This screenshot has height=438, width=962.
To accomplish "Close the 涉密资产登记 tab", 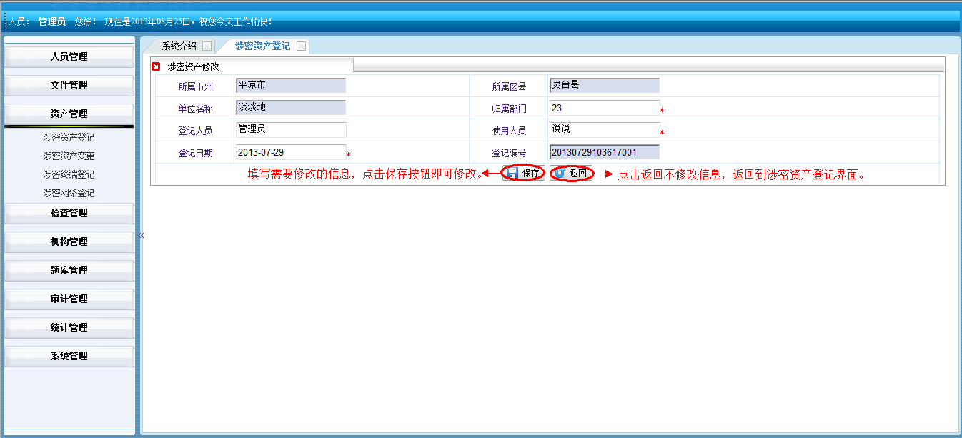I will pyautogui.click(x=301, y=46).
